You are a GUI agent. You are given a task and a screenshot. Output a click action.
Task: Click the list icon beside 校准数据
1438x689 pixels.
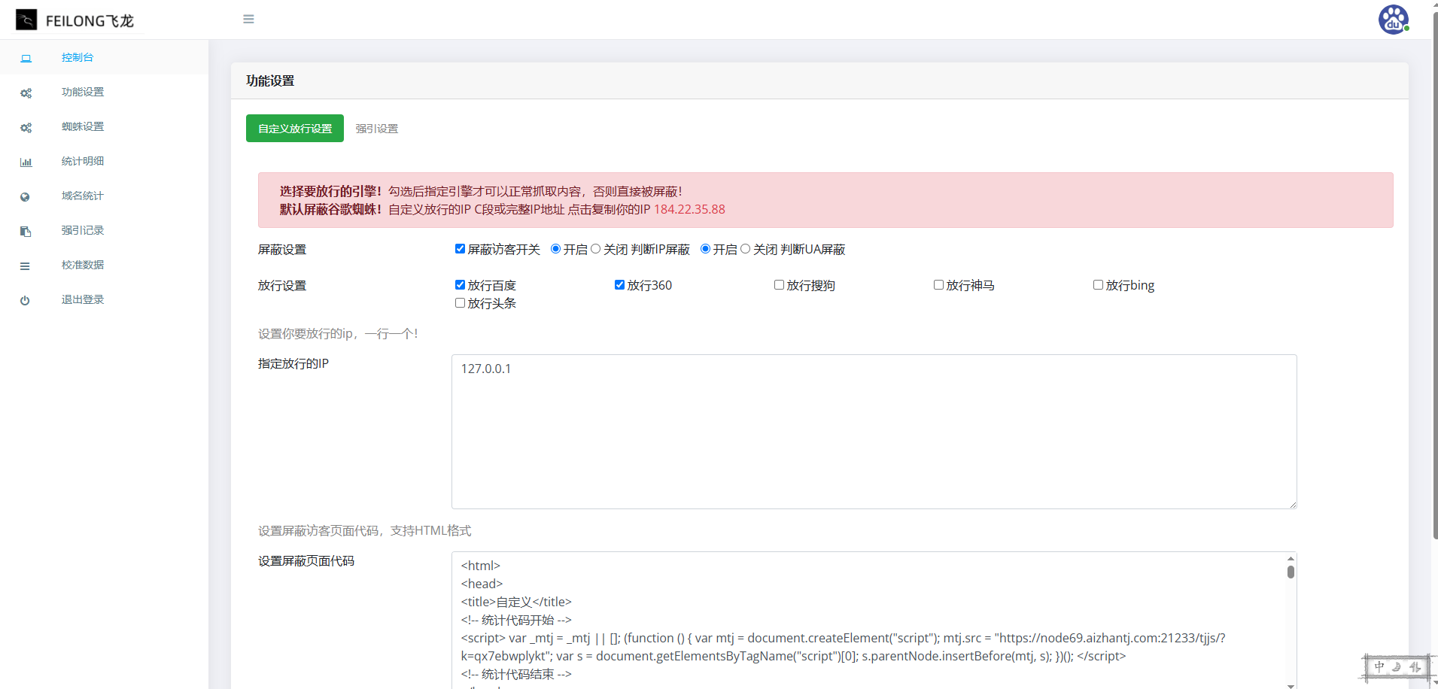click(x=25, y=266)
